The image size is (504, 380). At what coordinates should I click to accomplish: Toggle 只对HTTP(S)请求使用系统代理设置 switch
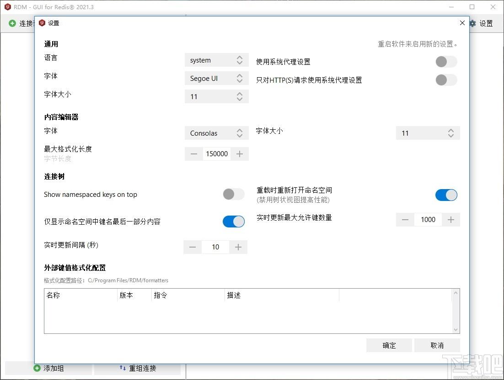click(x=446, y=80)
